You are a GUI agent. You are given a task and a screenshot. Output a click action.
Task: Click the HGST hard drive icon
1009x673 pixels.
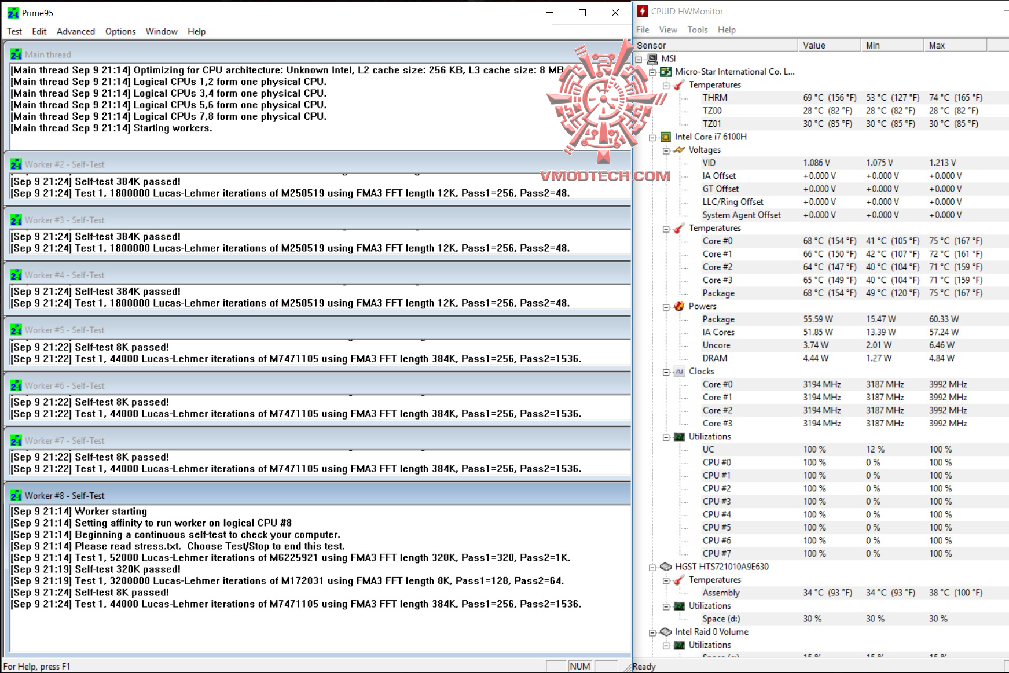[x=666, y=567]
